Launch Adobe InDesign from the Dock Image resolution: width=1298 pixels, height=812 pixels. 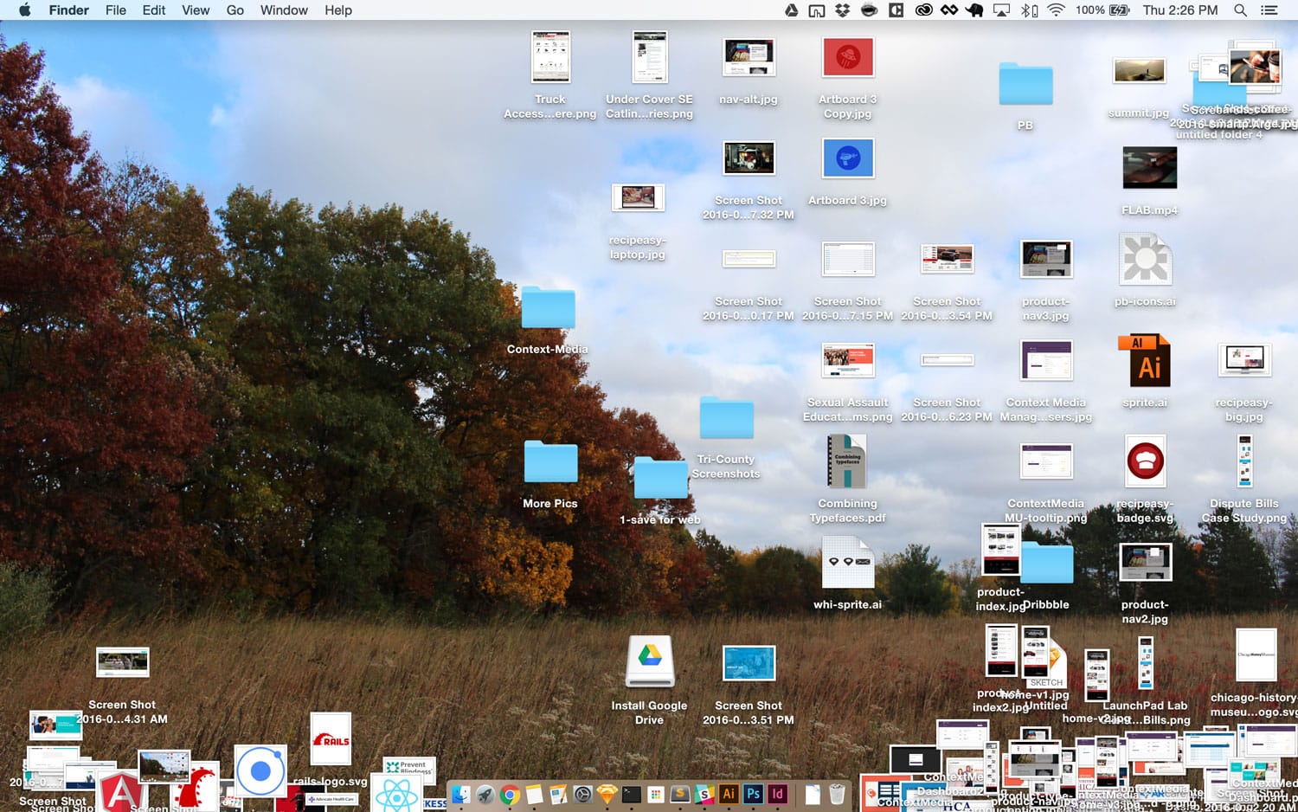click(x=778, y=792)
